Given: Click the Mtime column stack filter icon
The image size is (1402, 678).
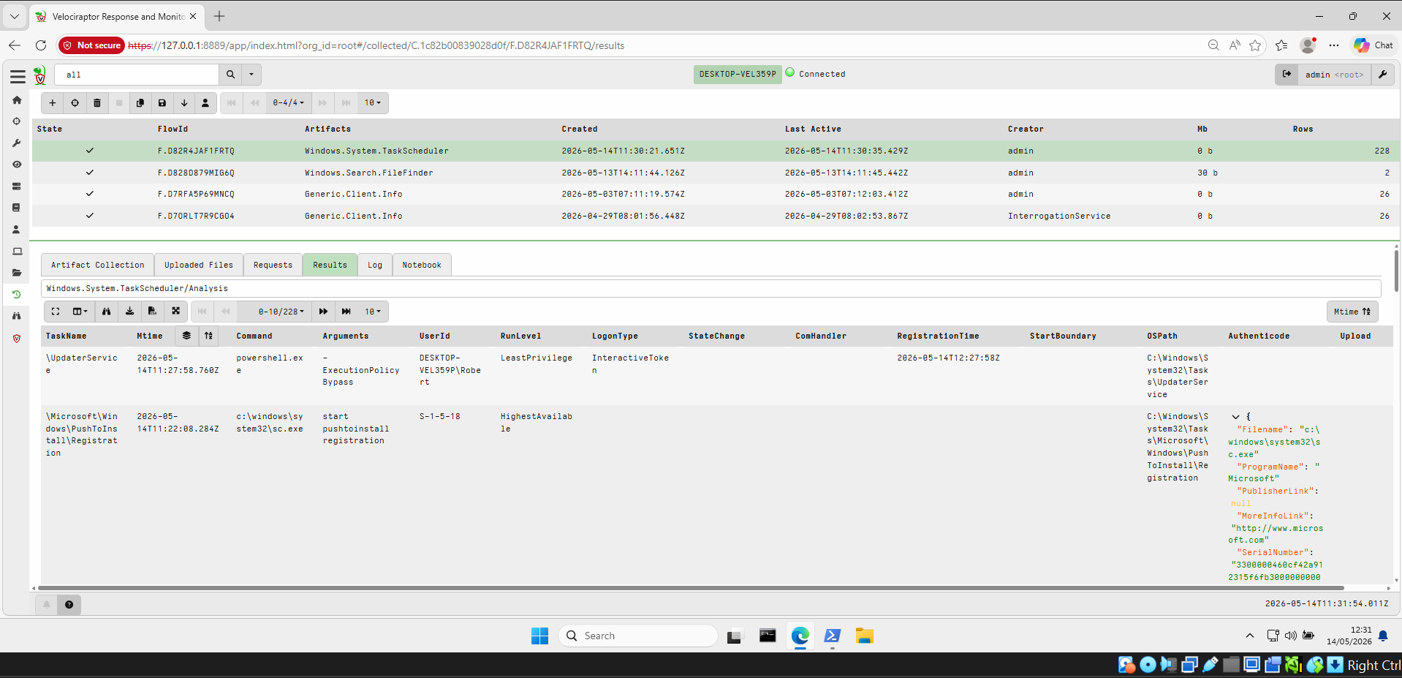Looking at the screenshot, I should pos(186,336).
